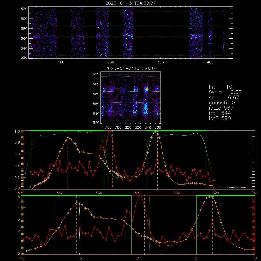261x261 pixels.
Task: Click the left green bar atop the 520–640 plot
Action: [68, 130]
